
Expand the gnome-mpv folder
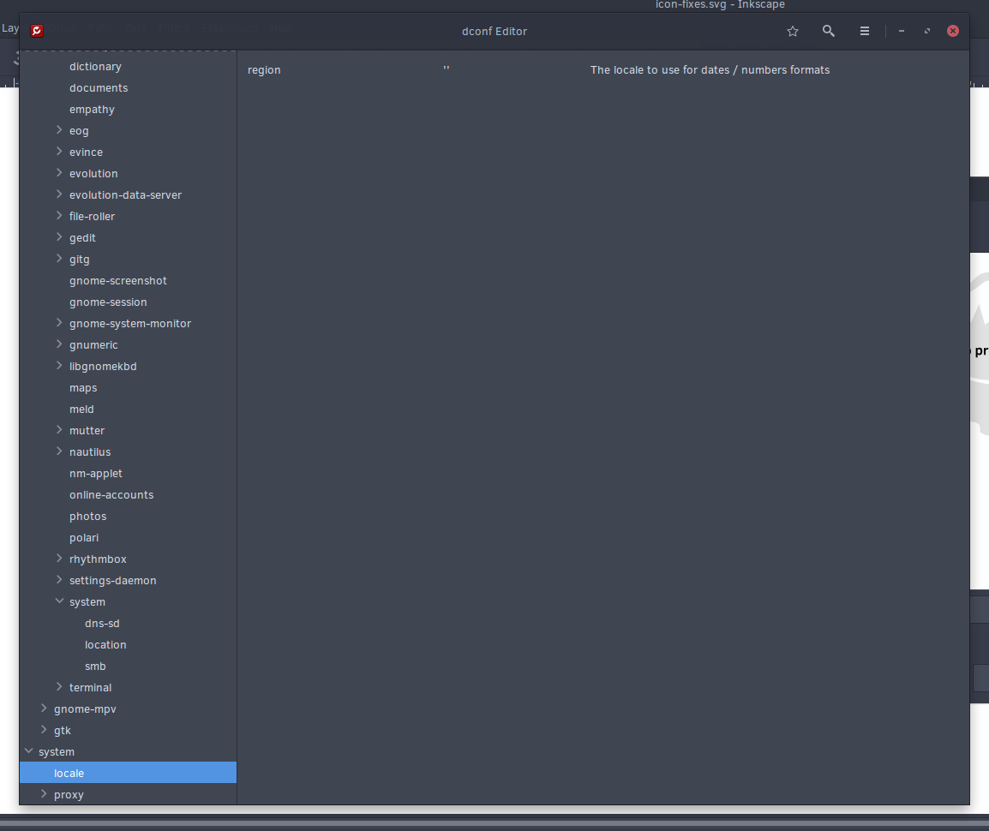point(44,708)
